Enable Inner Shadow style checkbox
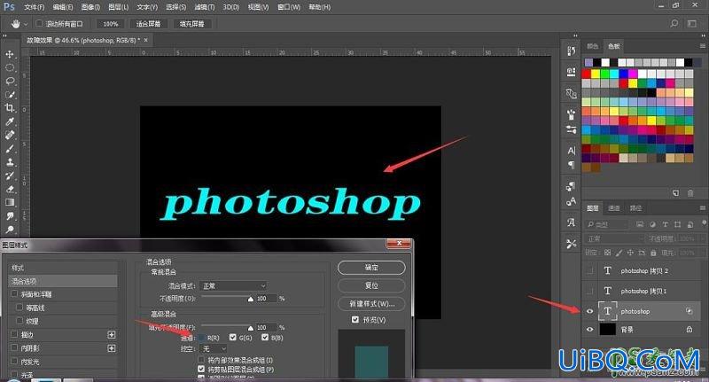The image size is (709, 382). (14, 348)
